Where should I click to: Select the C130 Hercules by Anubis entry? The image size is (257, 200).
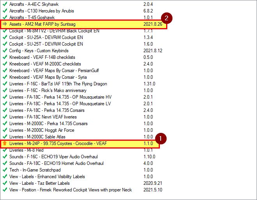(41, 11)
